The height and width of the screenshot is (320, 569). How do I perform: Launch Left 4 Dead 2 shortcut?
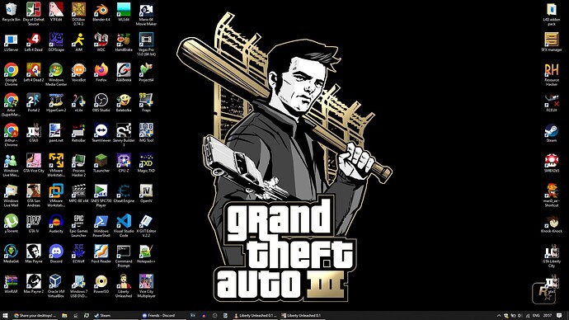[x=33, y=73]
